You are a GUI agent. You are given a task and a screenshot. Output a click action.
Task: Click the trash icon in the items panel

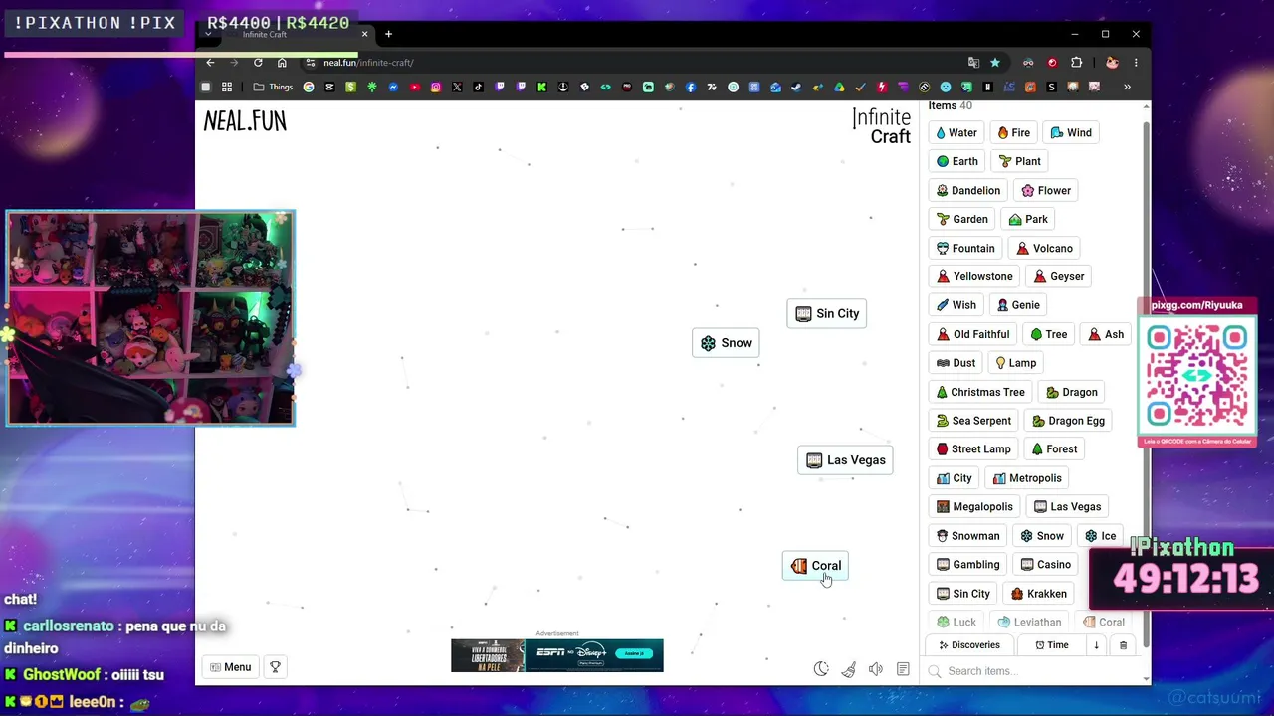point(1123,645)
